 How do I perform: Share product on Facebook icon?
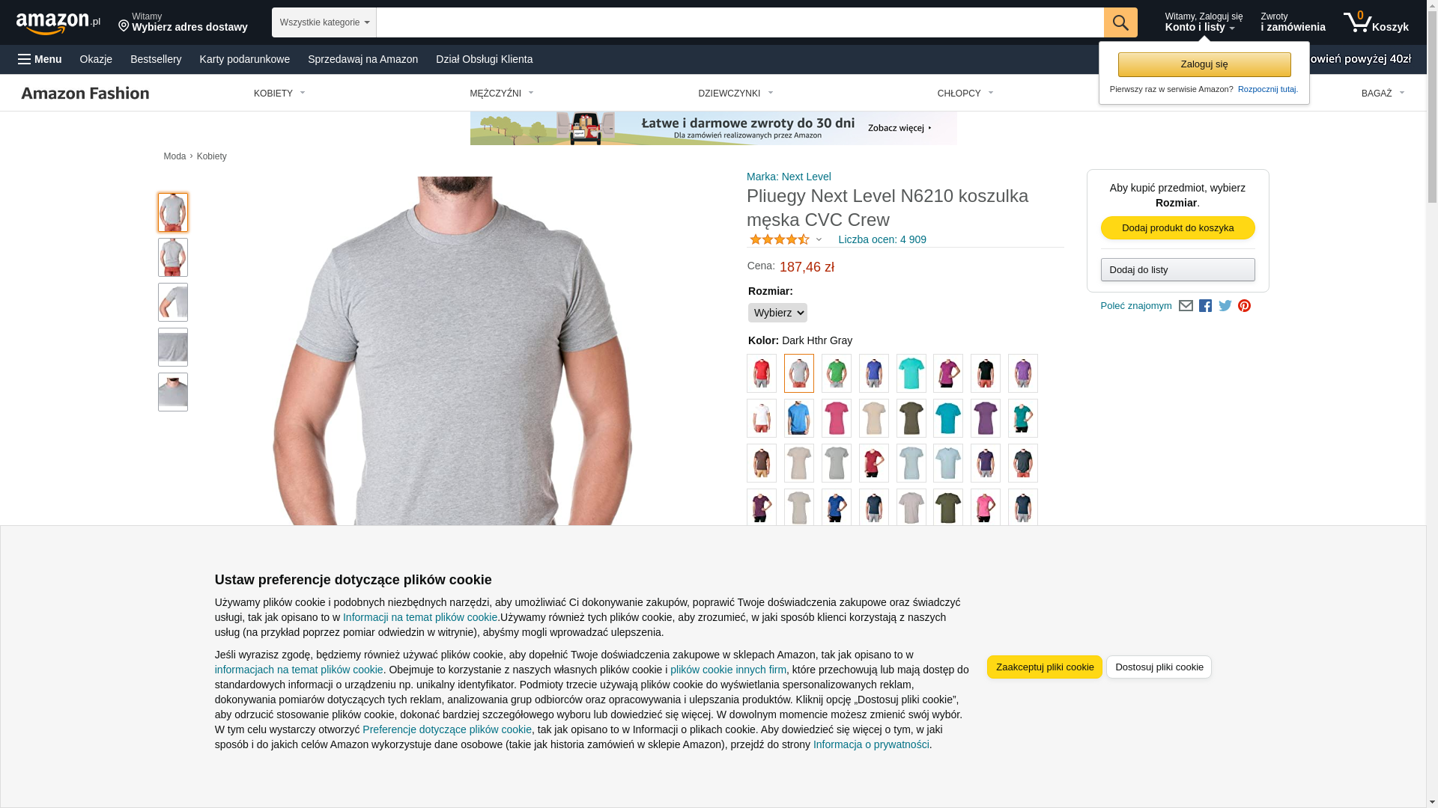pyautogui.click(x=1205, y=305)
